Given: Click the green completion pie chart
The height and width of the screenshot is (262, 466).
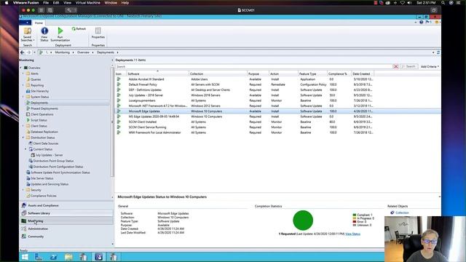Looking at the screenshot, I should pyautogui.click(x=303, y=220).
